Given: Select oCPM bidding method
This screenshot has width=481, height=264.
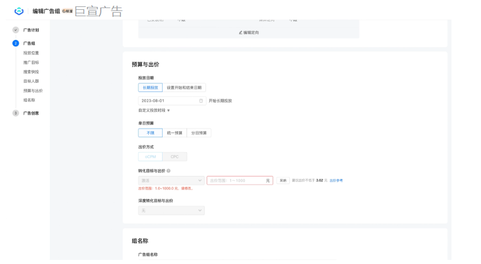Looking at the screenshot, I should 150,157.
